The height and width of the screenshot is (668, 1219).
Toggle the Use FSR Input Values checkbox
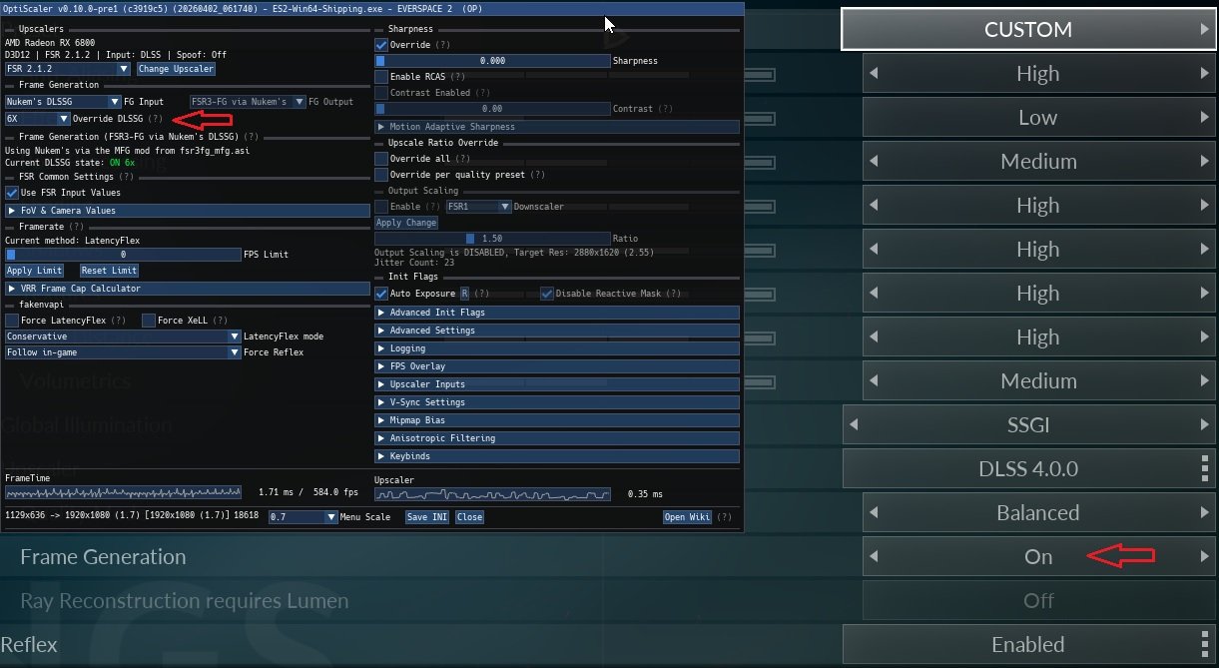coord(12,193)
